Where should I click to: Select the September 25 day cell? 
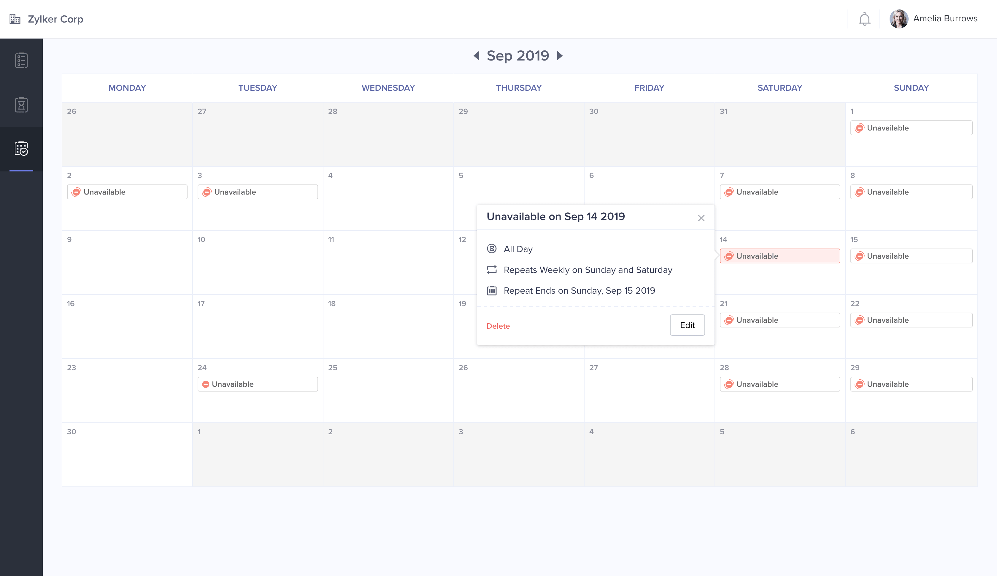point(388,391)
